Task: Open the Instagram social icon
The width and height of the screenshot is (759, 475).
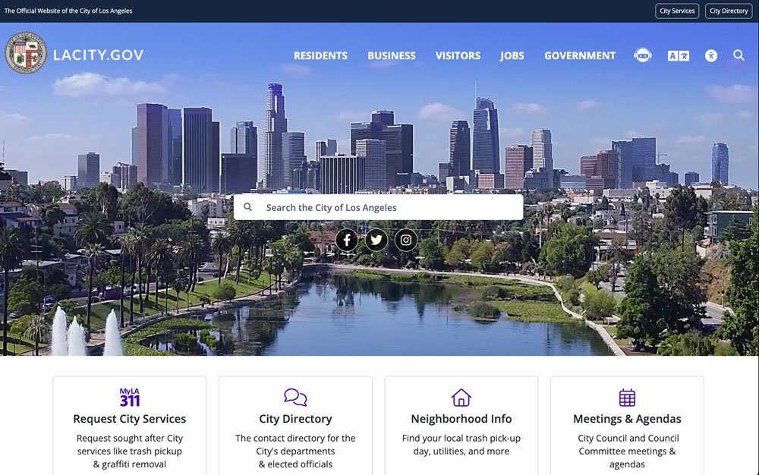Action: [x=405, y=240]
